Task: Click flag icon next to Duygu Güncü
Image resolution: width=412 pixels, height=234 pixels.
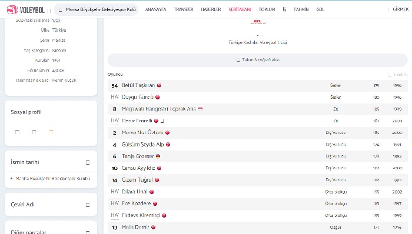Action: 157,98
